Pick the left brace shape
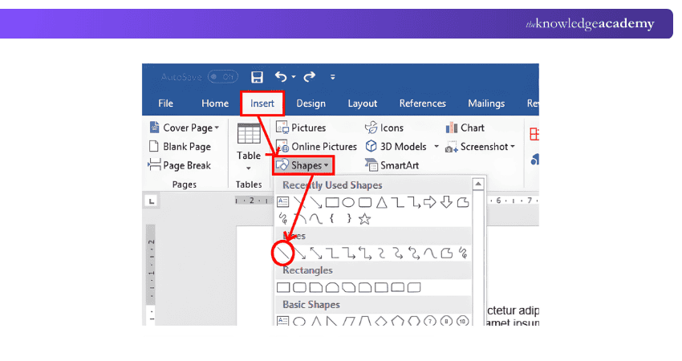The height and width of the screenshot is (361, 682). pyautogui.click(x=332, y=219)
